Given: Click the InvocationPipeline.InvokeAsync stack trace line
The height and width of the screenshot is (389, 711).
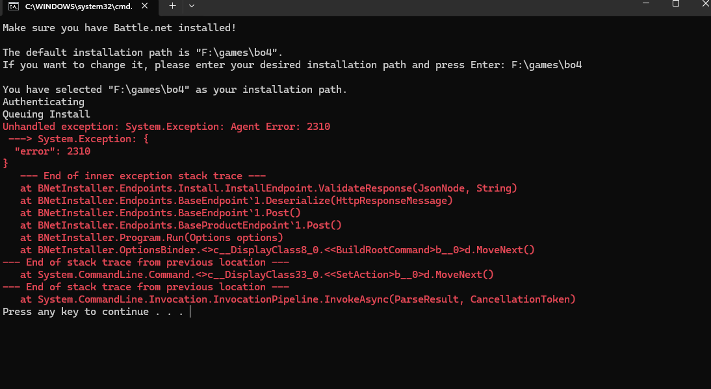Looking at the screenshot, I should click(298, 299).
